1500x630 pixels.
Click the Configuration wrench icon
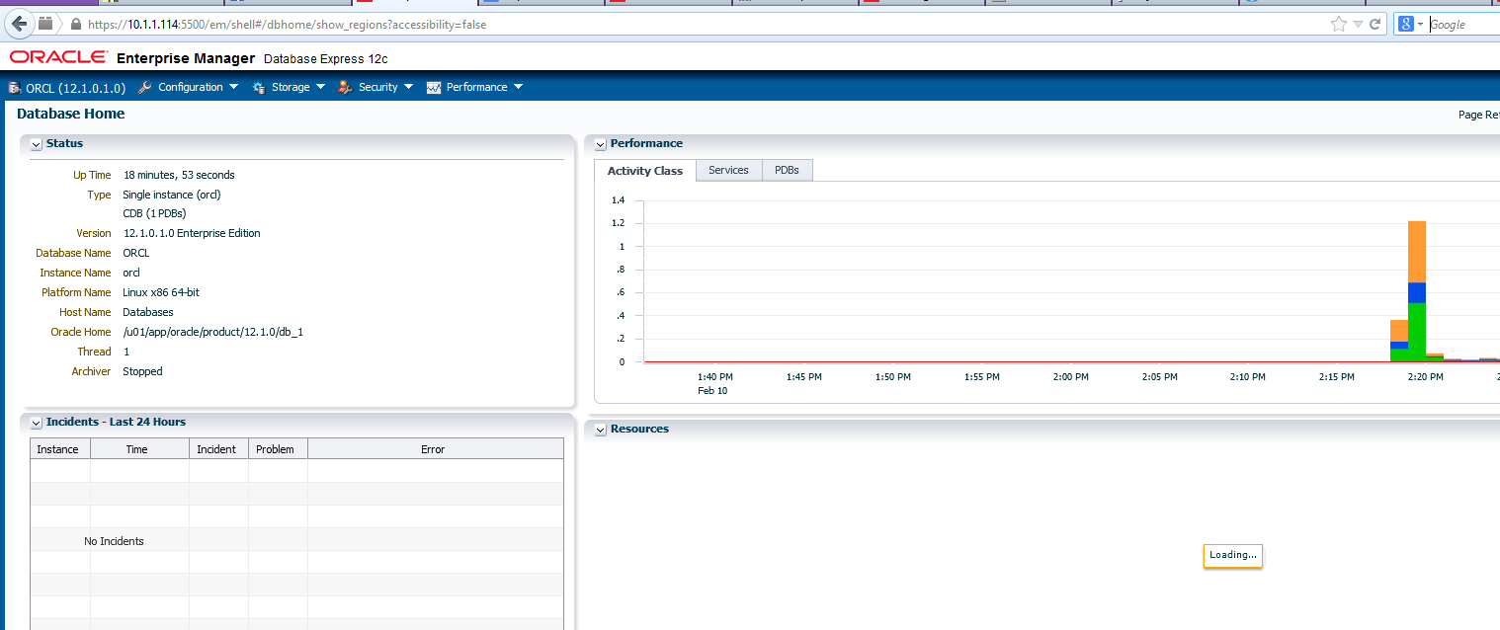[145, 87]
